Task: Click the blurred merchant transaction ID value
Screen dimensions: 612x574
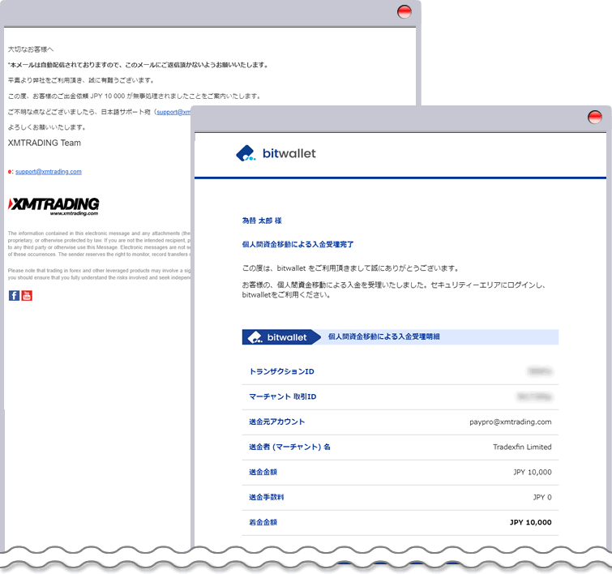Action: pos(534,396)
